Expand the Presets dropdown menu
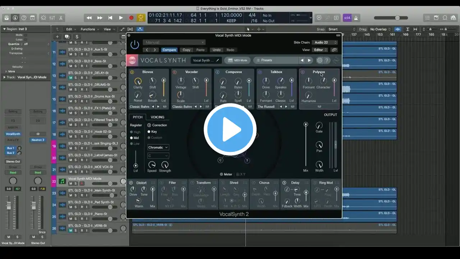Screen dimensions: 460x259 [276, 60]
